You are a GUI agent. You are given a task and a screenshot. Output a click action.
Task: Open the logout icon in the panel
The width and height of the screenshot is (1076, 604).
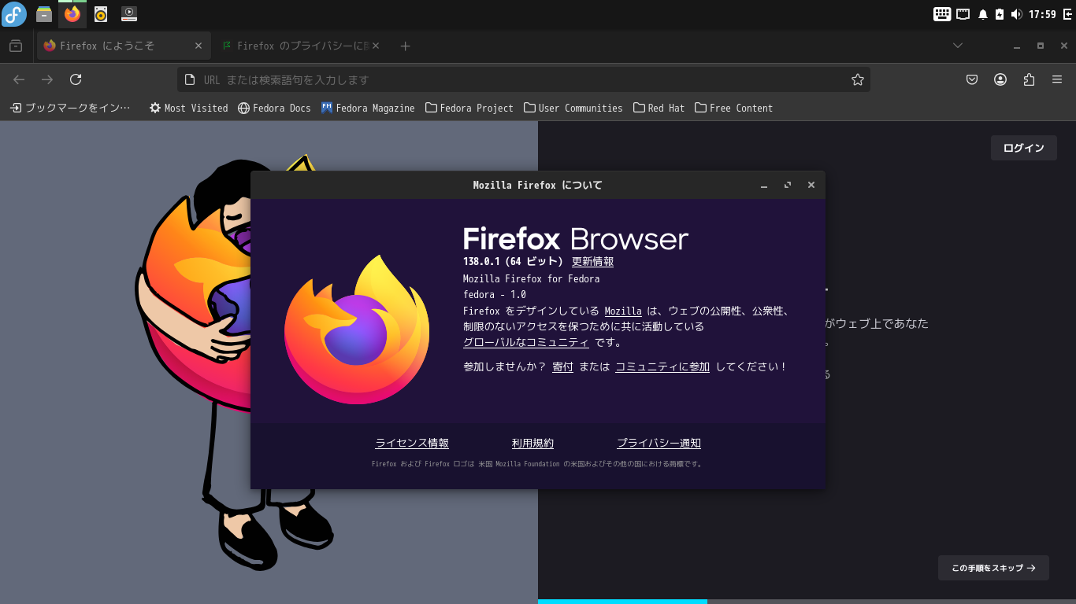(1067, 14)
